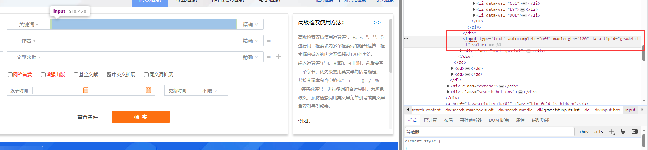Click 重置条件 reset link

pos(87,117)
